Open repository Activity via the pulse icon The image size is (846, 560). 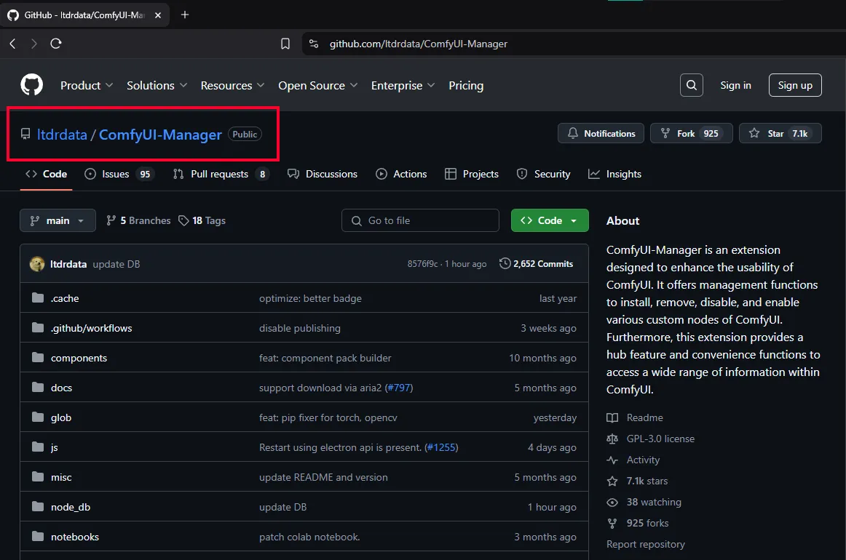point(612,460)
